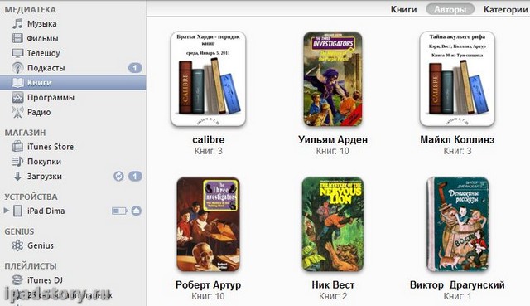Open the Виктор Драгунский book cover

[457, 224]
